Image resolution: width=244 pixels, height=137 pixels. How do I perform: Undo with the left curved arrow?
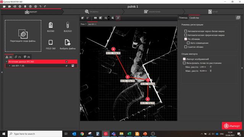click(x=40, y=6)
